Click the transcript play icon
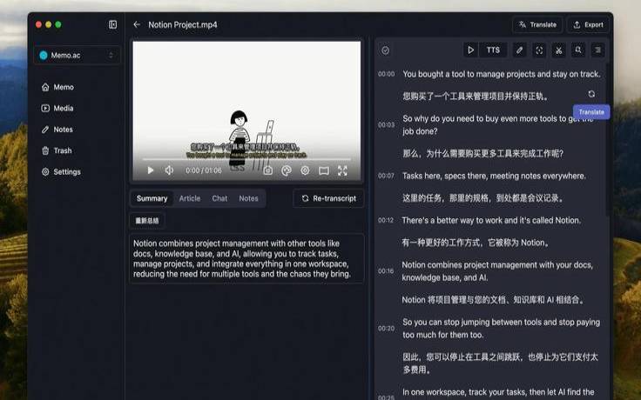 [470, 50]
